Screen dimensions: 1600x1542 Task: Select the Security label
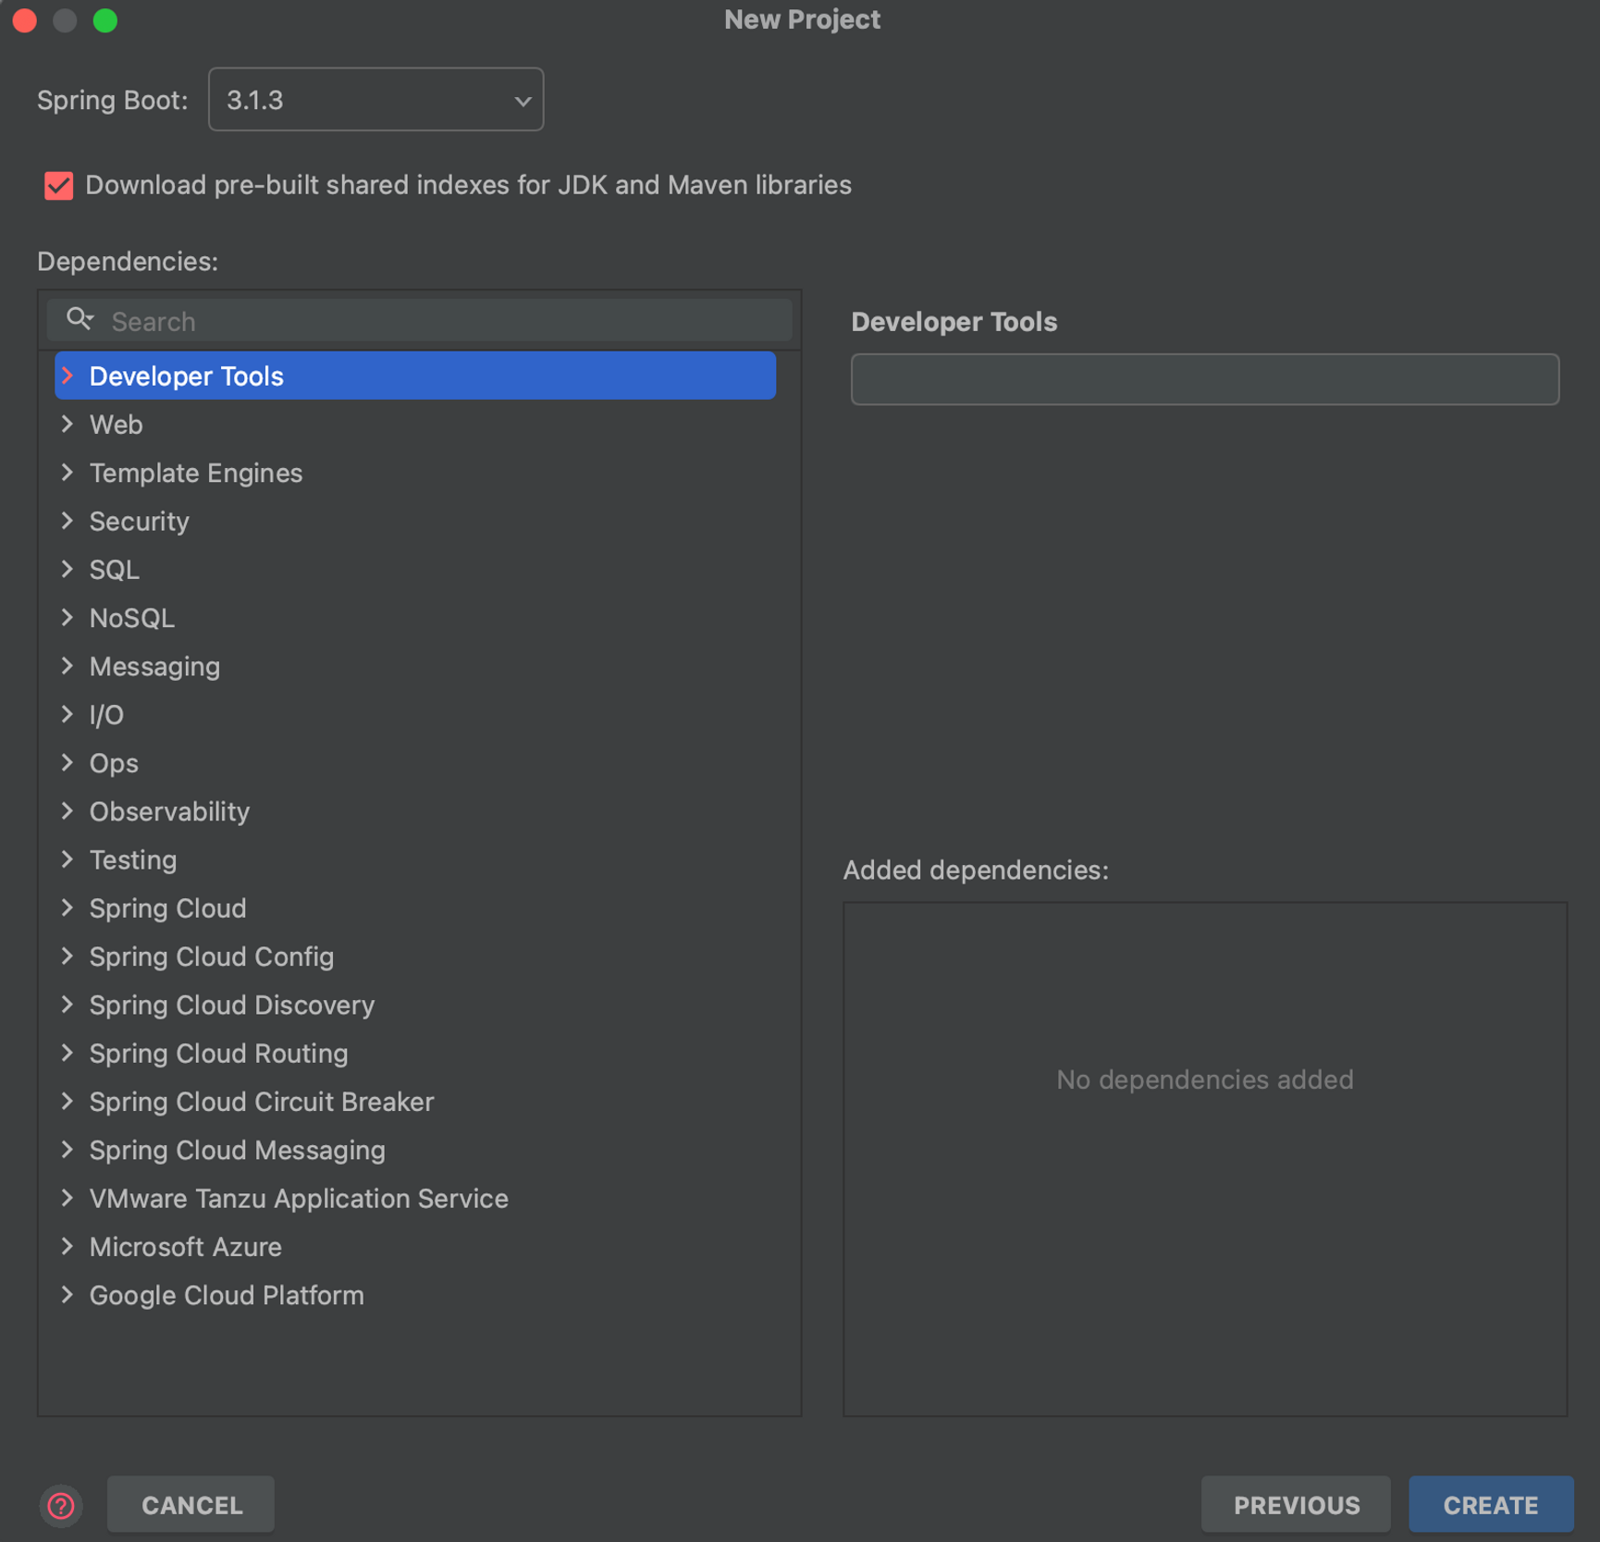pyautogui.click(x=139, y=522)
